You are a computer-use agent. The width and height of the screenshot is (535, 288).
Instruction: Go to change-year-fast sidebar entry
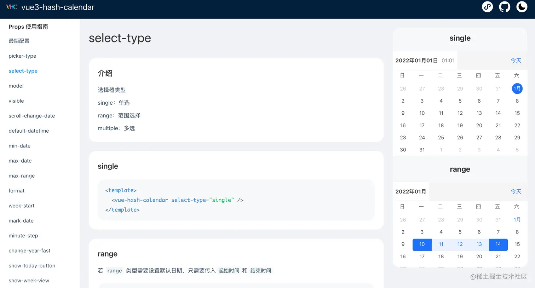click(29, 250)
